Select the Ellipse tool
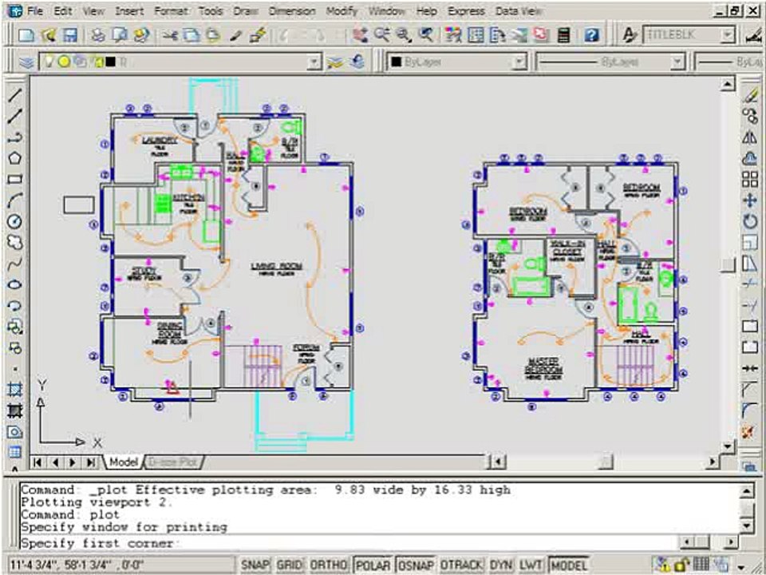This screenshot has width=766, height=575. coord(14,284)
